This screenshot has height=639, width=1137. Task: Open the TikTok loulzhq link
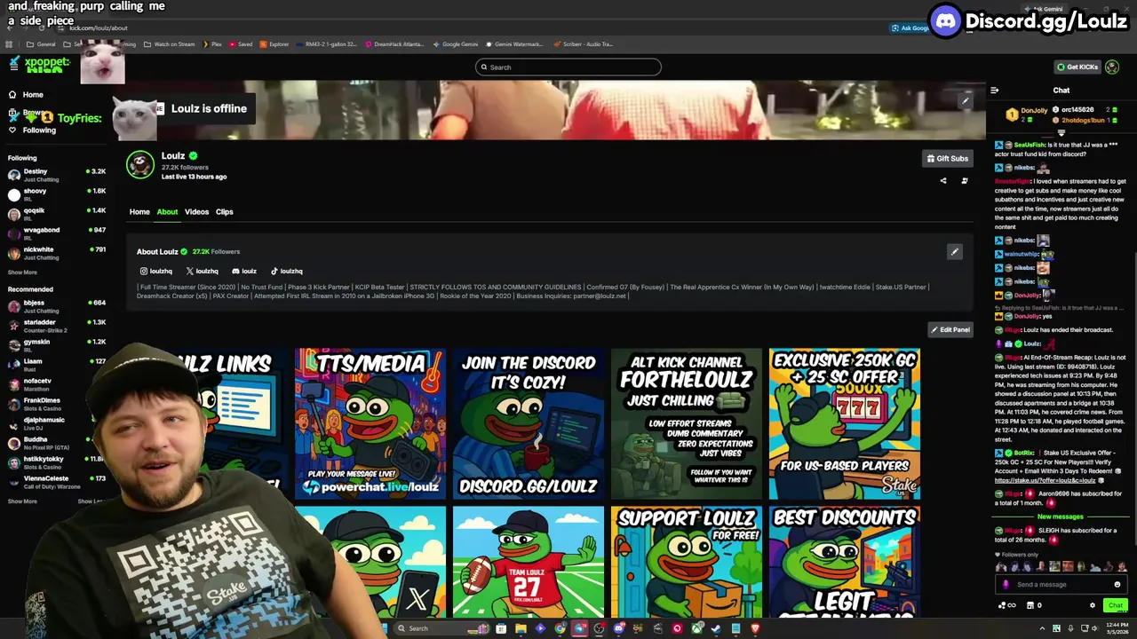tap(287, 271)
